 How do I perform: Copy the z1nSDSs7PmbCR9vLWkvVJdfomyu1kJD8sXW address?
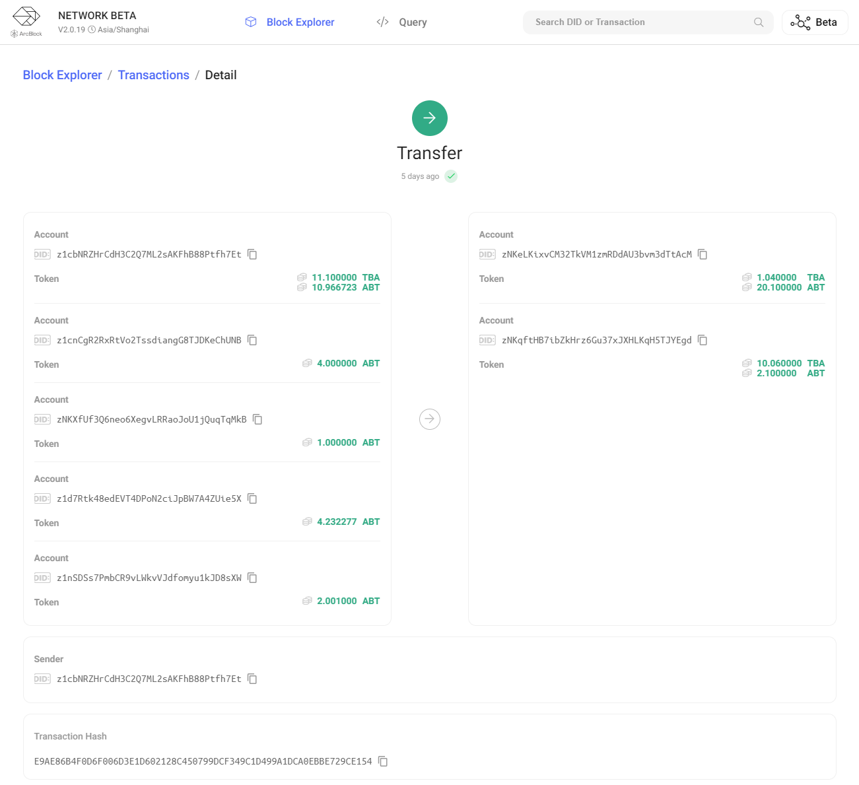click(252, 578)
